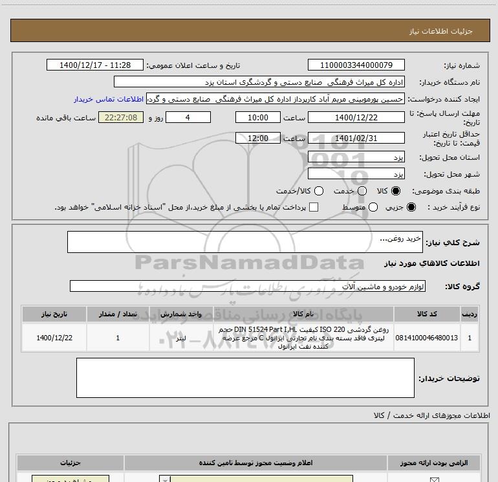The width and height of the screenshot is (498, 482).
Task: Click the price validity time 12:00 field
Action: point(258,138)
